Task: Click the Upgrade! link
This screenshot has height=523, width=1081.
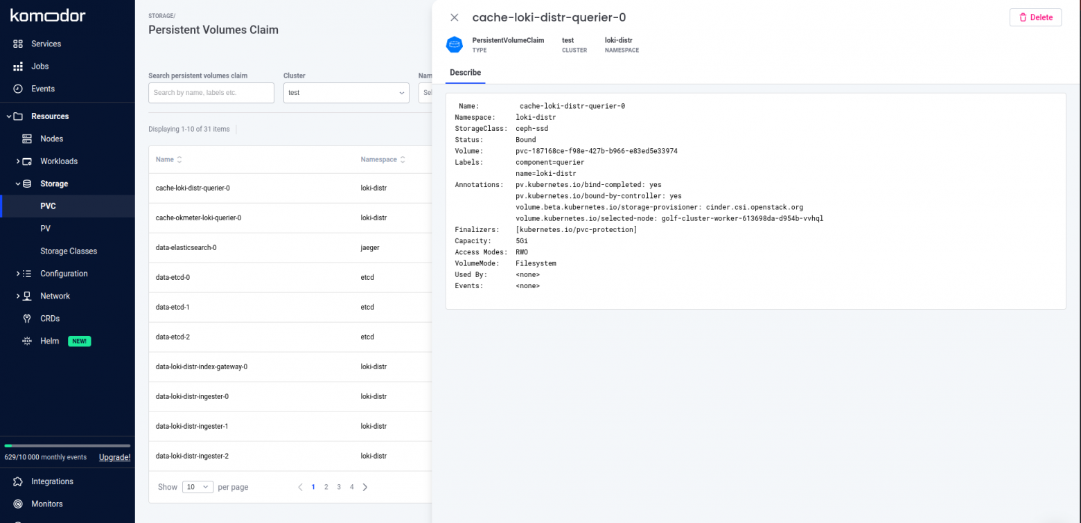Action: (x=114, y=457)
